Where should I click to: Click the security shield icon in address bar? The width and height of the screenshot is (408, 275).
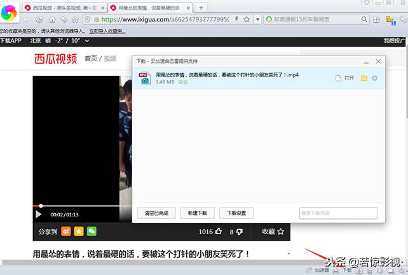click(88, 19)
